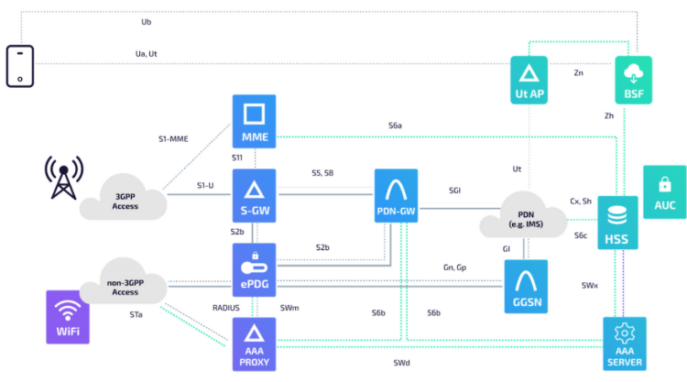Click the Zh interface label

point(609,115)
